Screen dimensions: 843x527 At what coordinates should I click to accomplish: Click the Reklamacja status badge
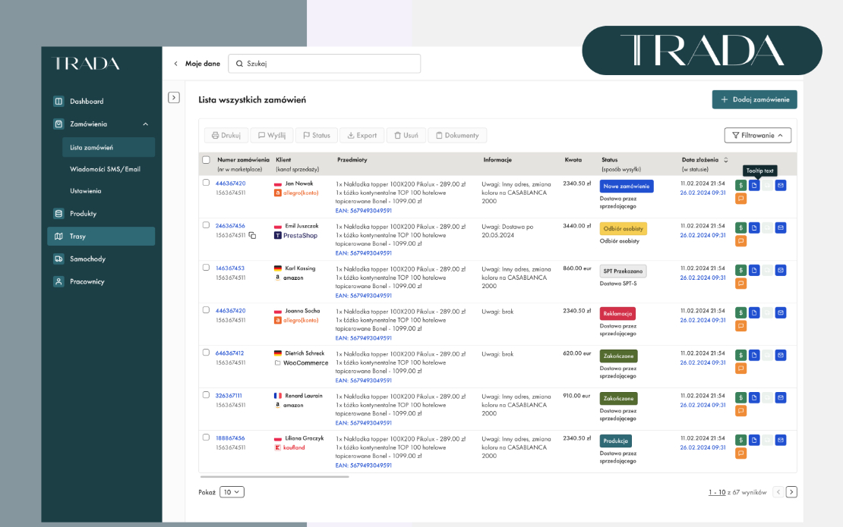[617, 313]
